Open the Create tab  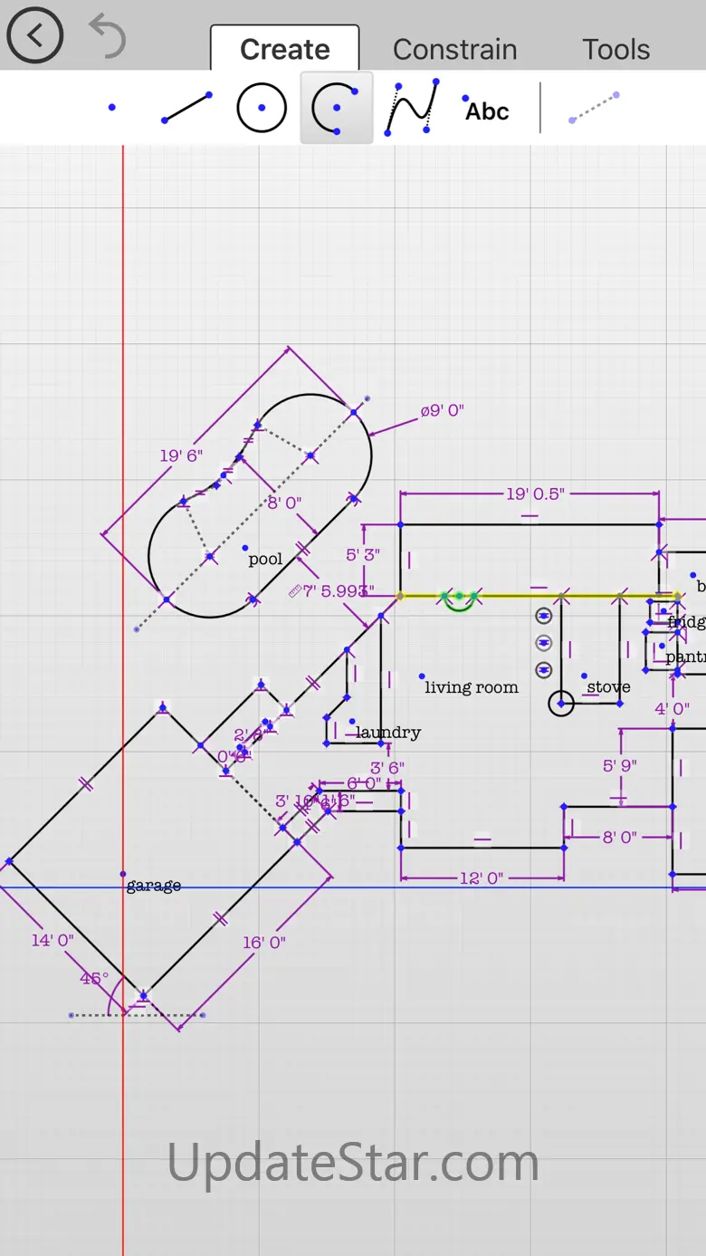(285, 49)
